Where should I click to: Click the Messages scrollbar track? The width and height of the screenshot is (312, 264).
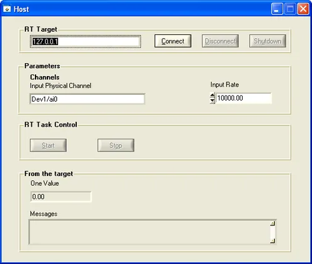tap(273, 232)
